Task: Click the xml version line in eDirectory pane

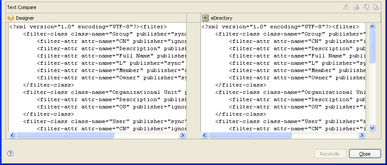Action: tap(280, 27)
